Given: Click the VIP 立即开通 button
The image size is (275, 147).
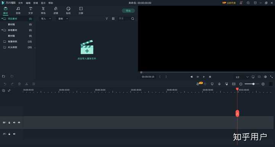Looking at the screenshot, I should coord(229,3).
